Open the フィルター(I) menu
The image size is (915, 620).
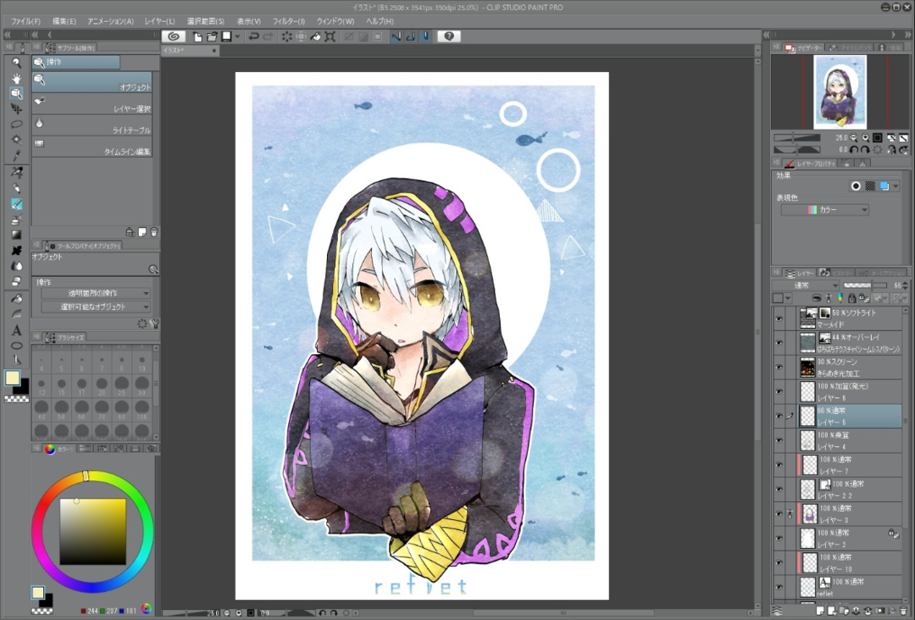tap(289, 20)
